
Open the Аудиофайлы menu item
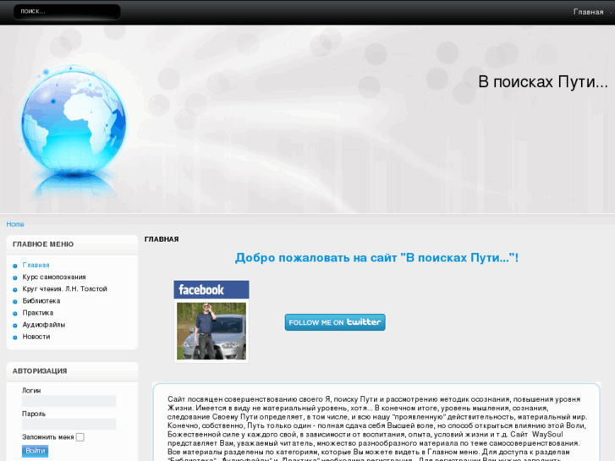(x=43, y=325)
